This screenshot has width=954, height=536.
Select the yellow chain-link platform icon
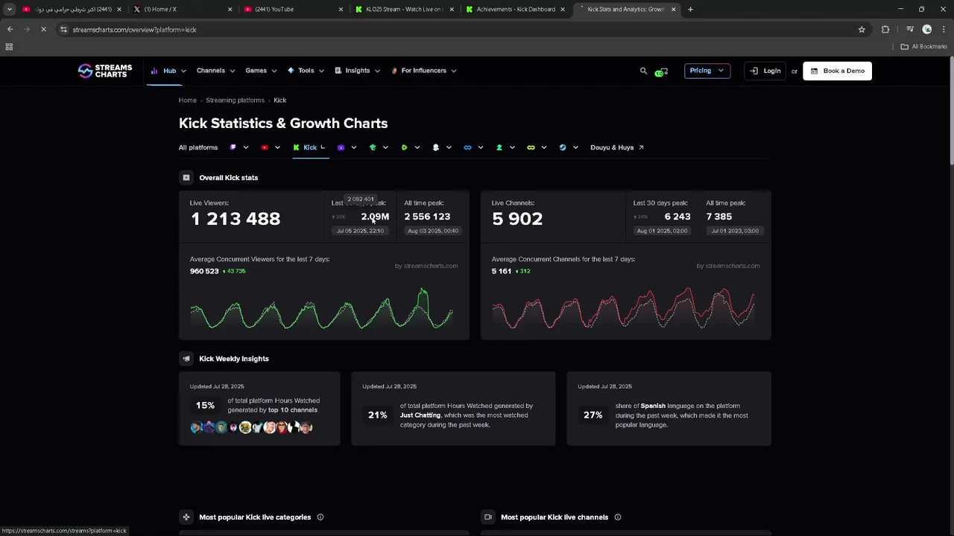click(531, 147)
